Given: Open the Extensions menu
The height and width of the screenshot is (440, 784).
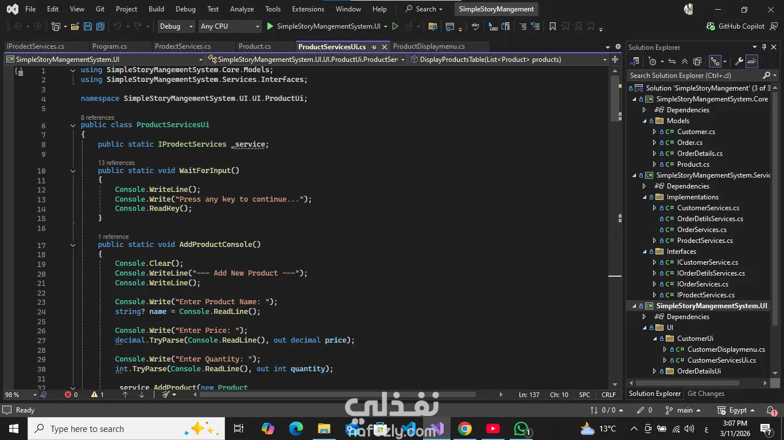Looking at the screenshot, I should [308, 9].
